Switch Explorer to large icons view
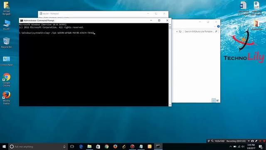This screenshot has width=266, height=150. 218,100
